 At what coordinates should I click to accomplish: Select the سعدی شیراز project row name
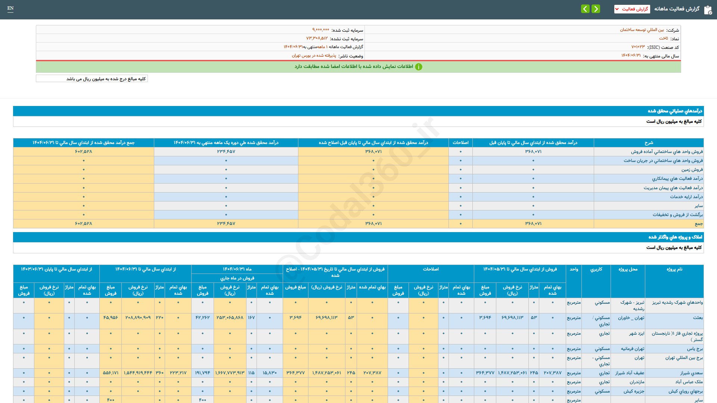click(x=691, y=373)
